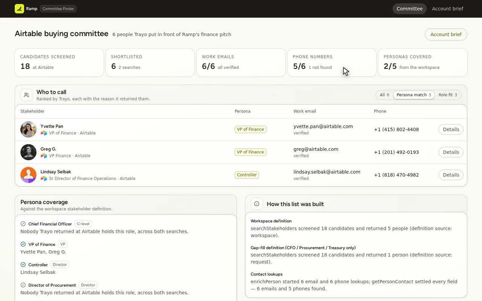Click the Stakeholder column header
The width and height of the screenshot is (482, 301).
point(32,111)
